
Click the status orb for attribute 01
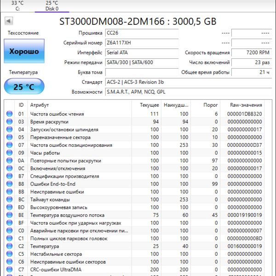(10, 114)
